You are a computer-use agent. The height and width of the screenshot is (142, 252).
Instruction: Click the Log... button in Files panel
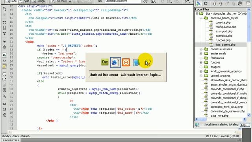pyautogui.click(x=245, y=125)
